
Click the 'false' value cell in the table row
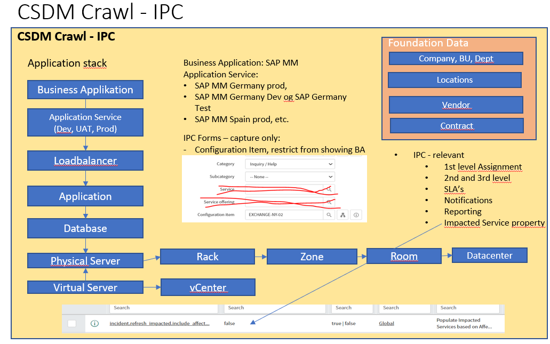point(229,323)
